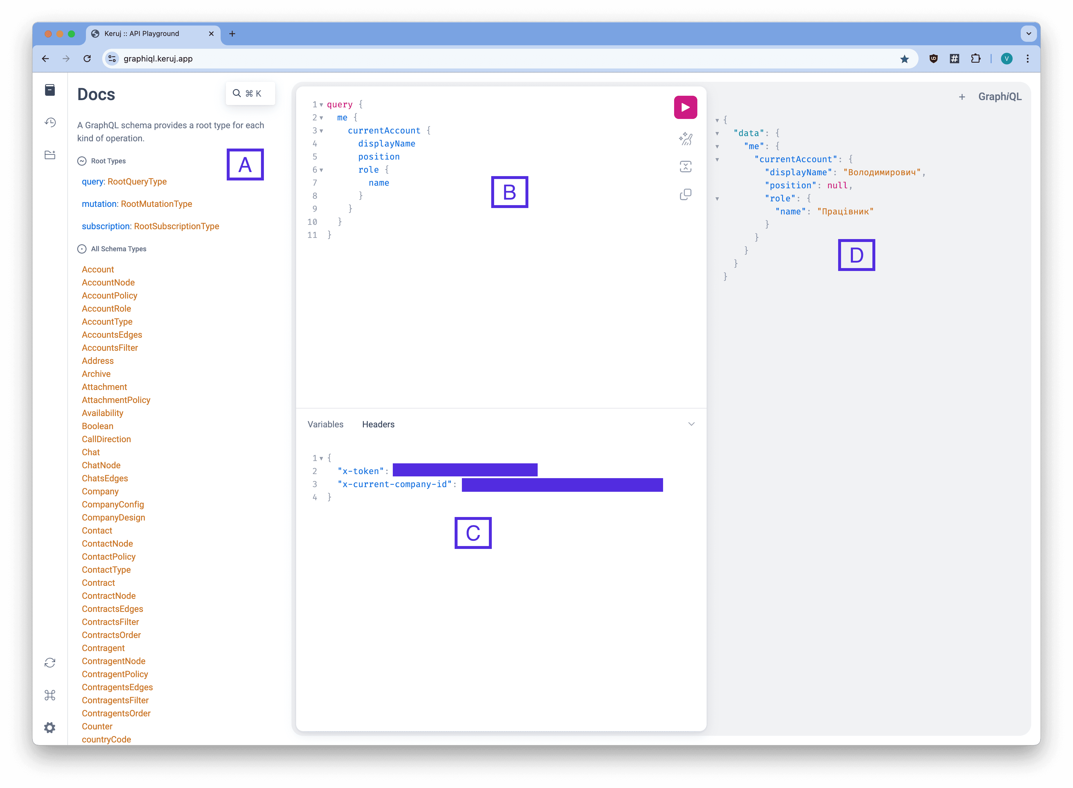Collapse the "currentAccount" node in response
Screen dimensions: 1073x788
tap(716, 160)
